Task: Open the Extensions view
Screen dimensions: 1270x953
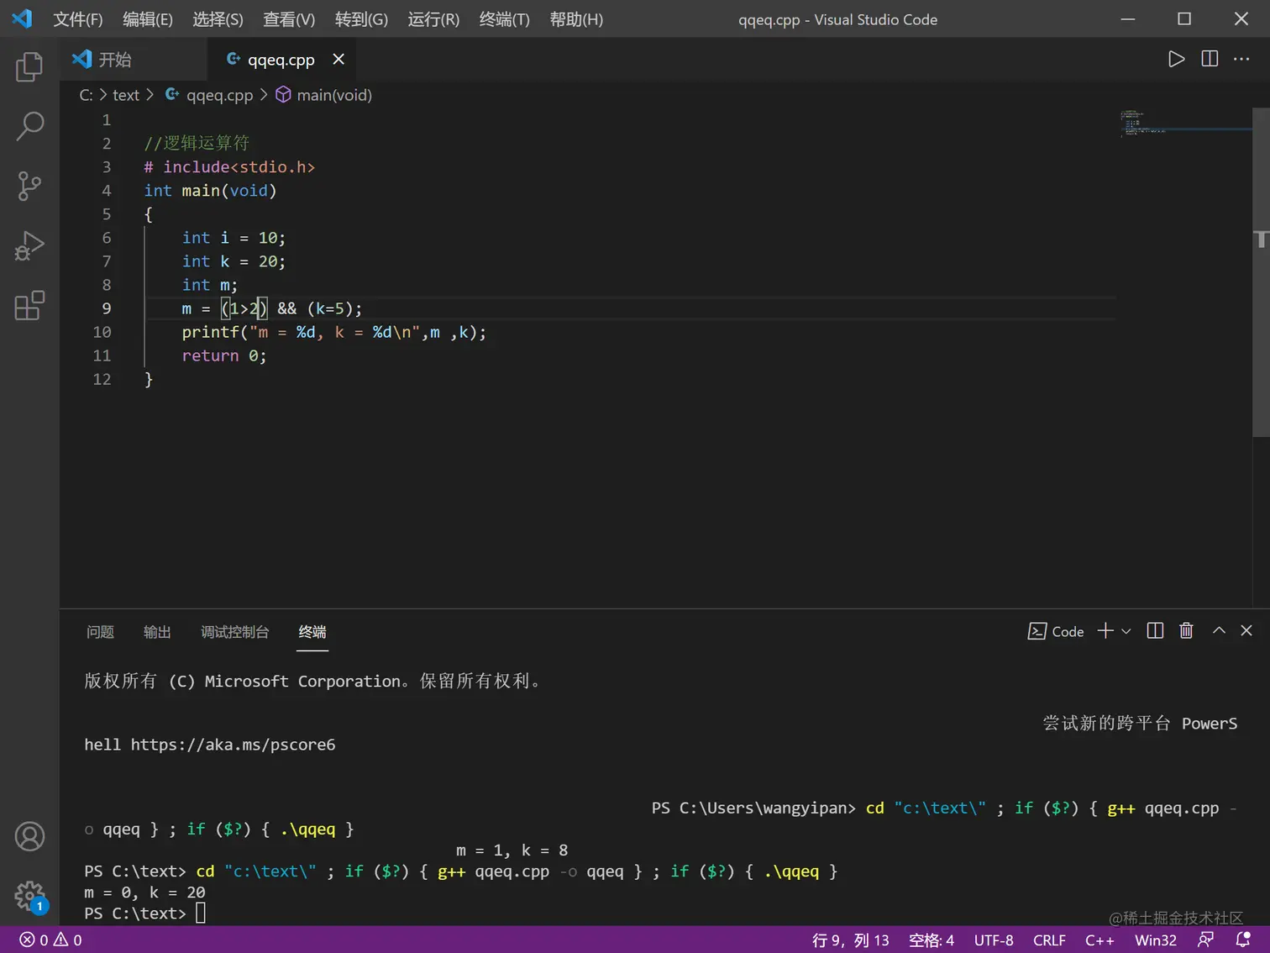Action: 29,305
